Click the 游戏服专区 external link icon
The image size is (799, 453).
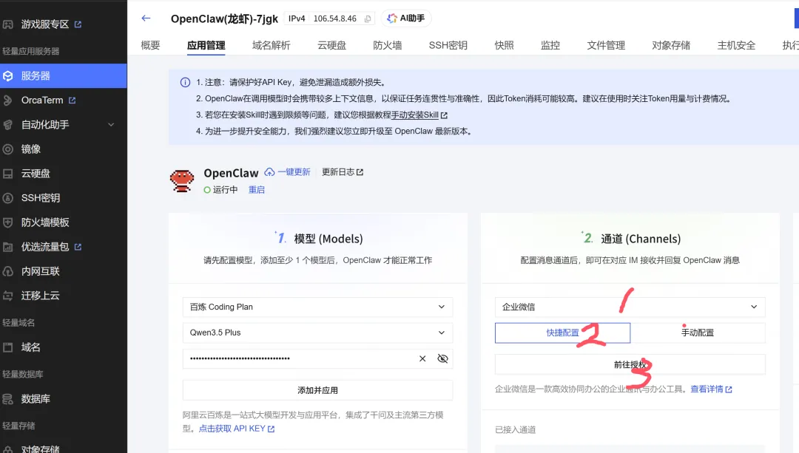pyautogui.click(x=78, y=24)
